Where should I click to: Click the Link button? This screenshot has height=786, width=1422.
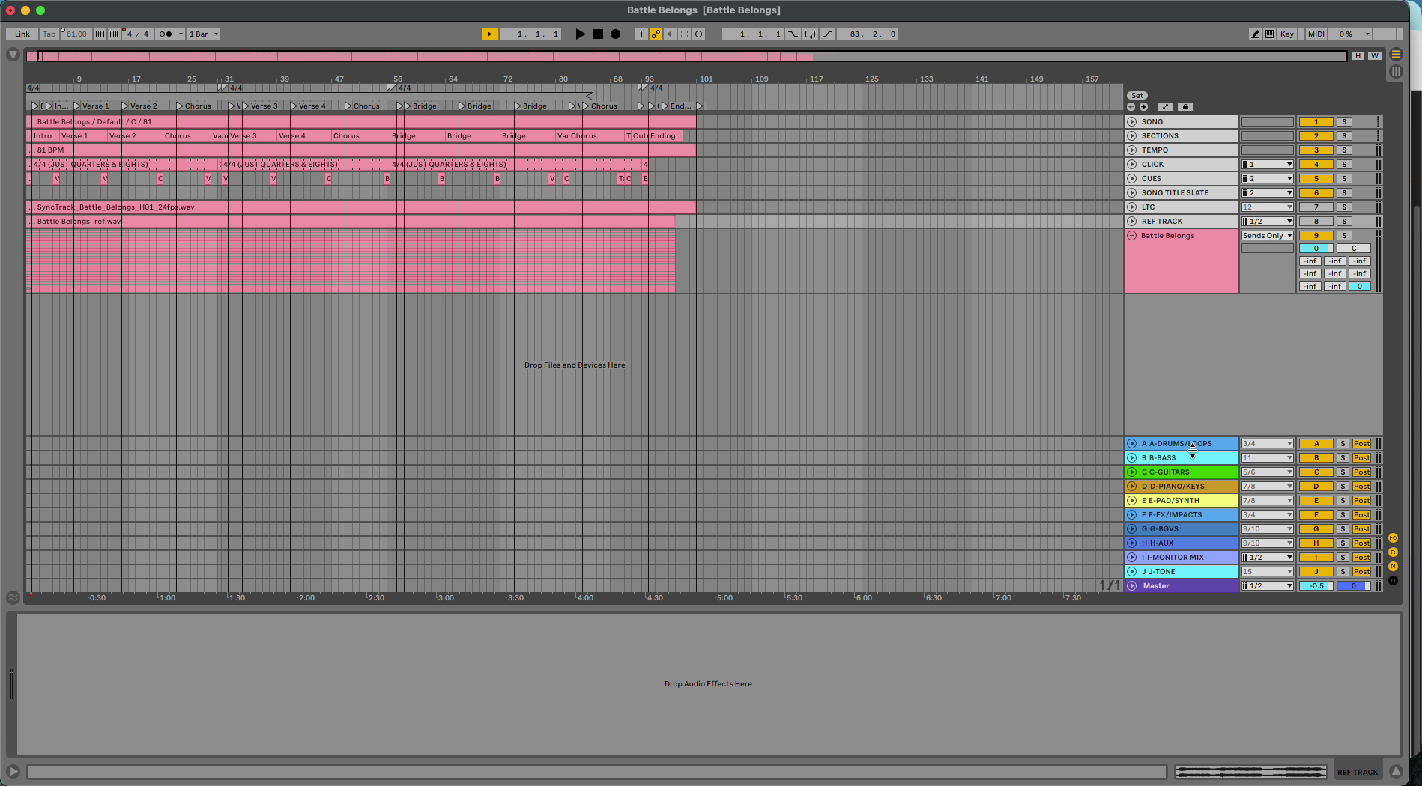coord(22,34)
